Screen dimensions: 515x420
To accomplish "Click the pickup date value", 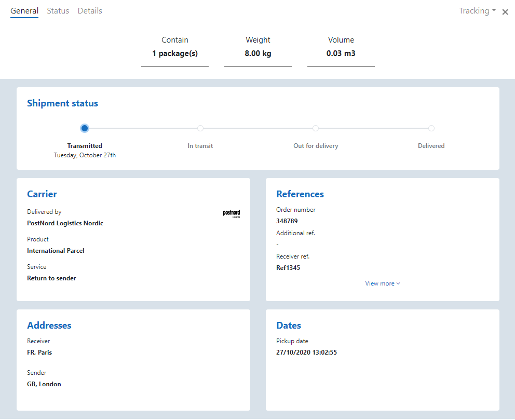I will click(x=307, y=353).
